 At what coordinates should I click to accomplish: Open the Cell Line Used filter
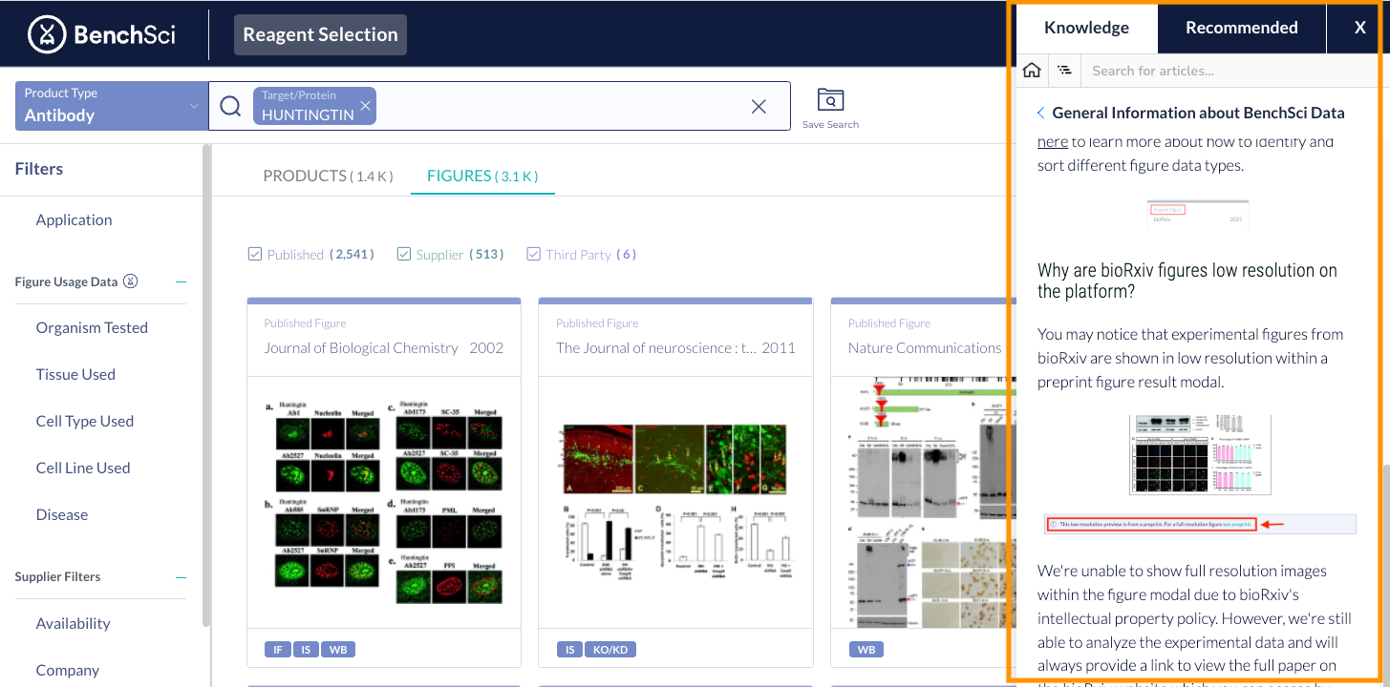pos(83,468)
